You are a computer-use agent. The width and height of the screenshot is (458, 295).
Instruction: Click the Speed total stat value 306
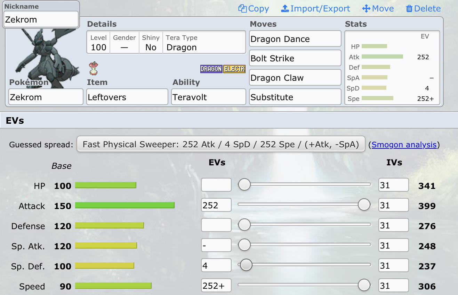427,287
